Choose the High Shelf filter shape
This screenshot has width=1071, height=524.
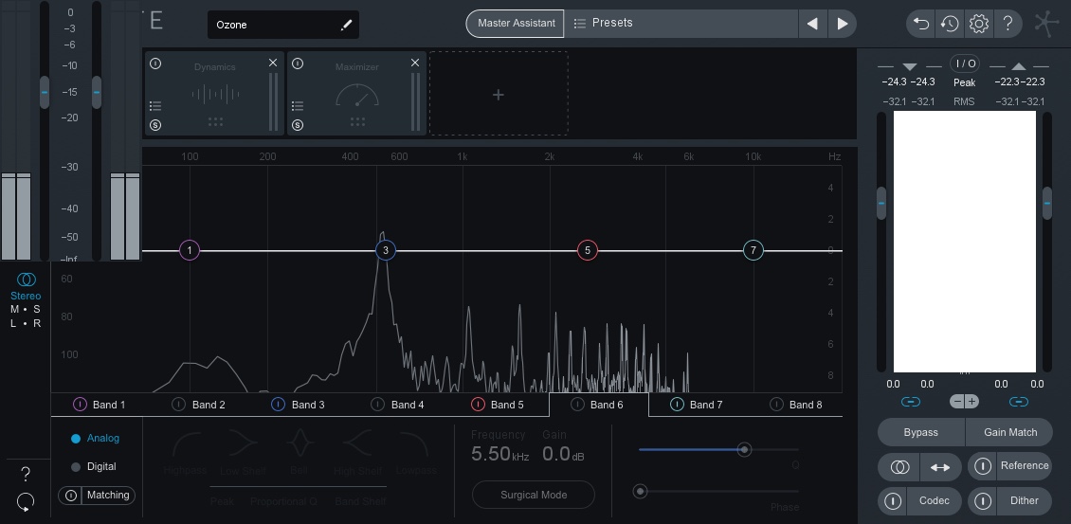click(358, 452)
